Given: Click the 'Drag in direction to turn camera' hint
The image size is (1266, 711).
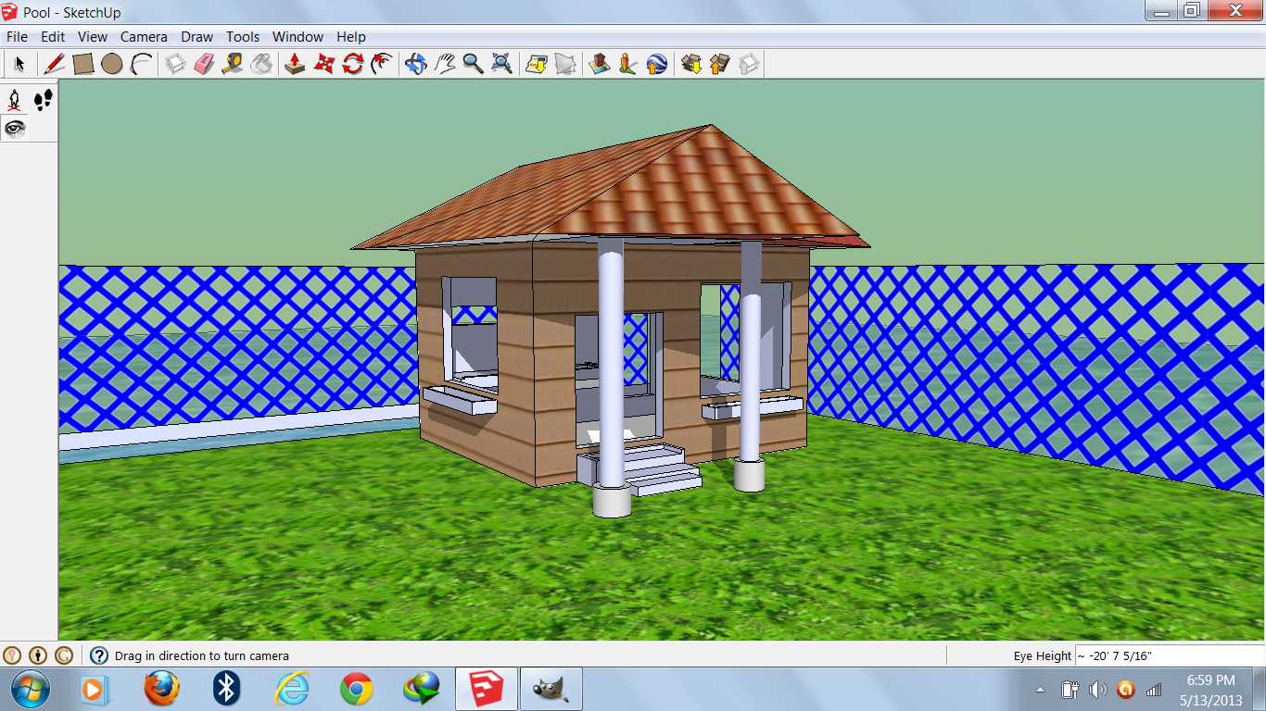Looking at the screenshot, I should [202, 655].
